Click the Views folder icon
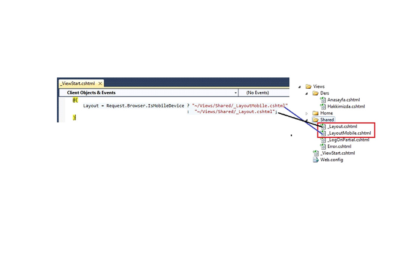Viewport: 412px width, 262px height. tap(309, 86)
